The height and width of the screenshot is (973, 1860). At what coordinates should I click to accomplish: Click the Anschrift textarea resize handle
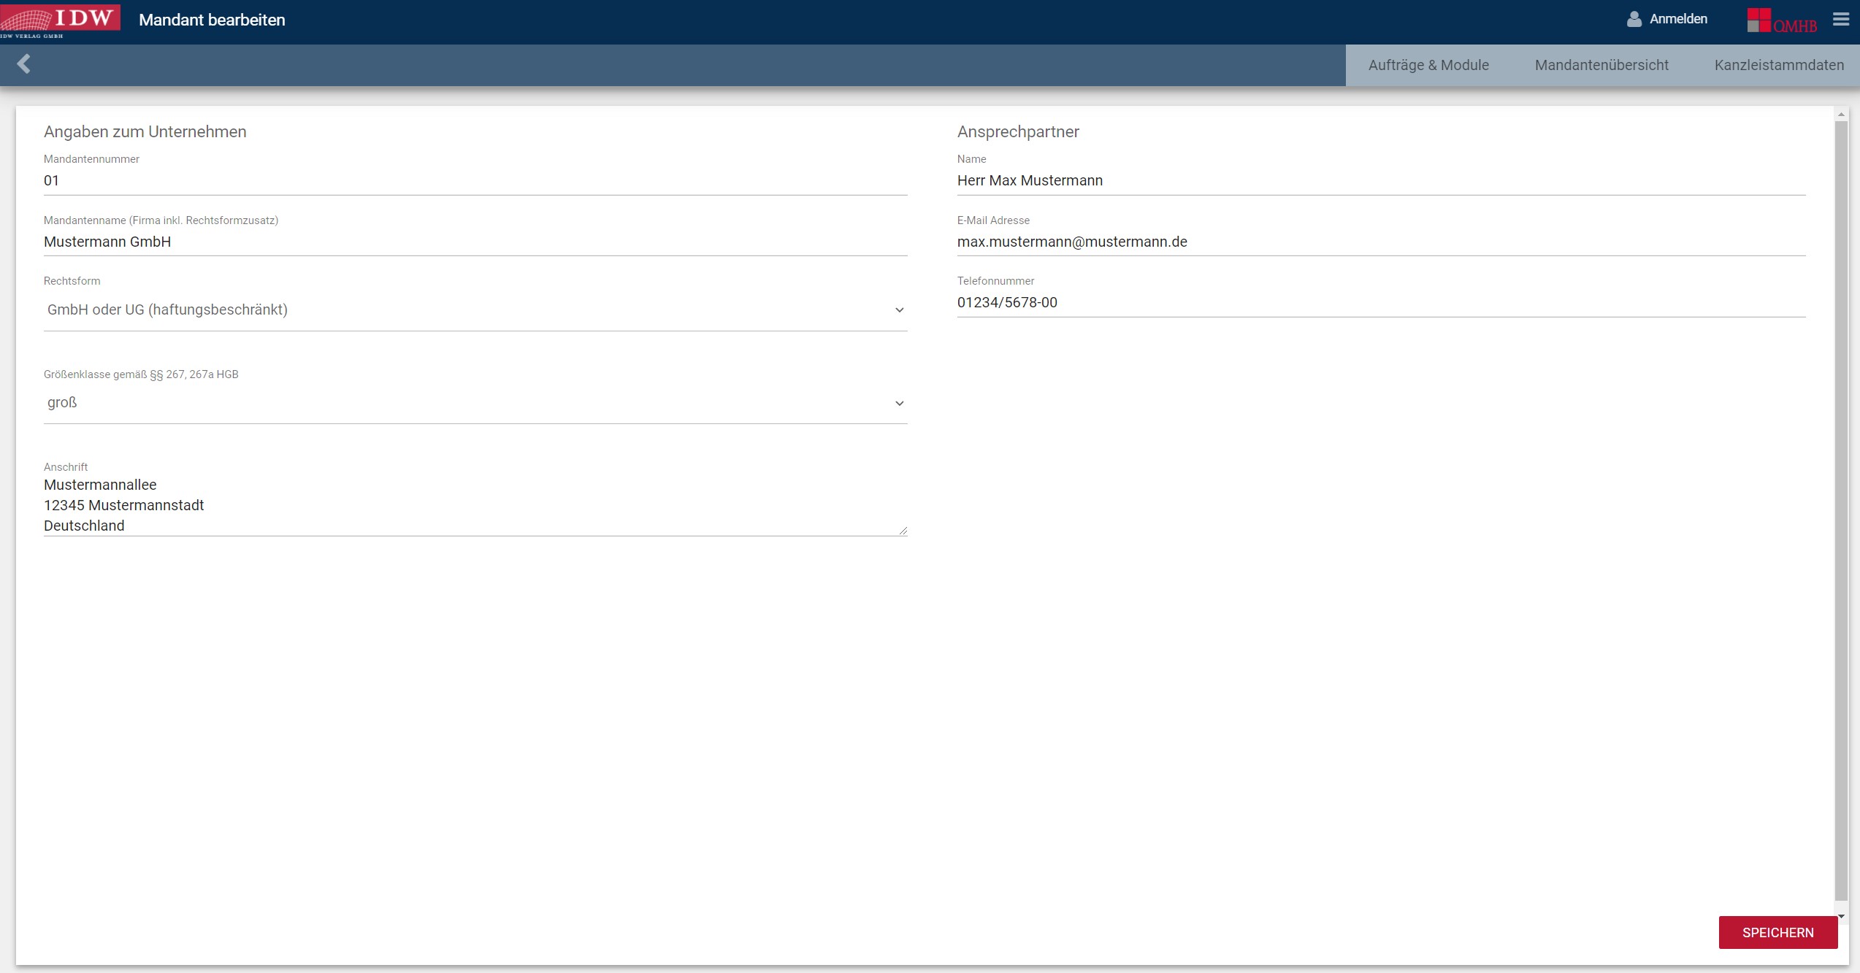[x=903, y=531]
